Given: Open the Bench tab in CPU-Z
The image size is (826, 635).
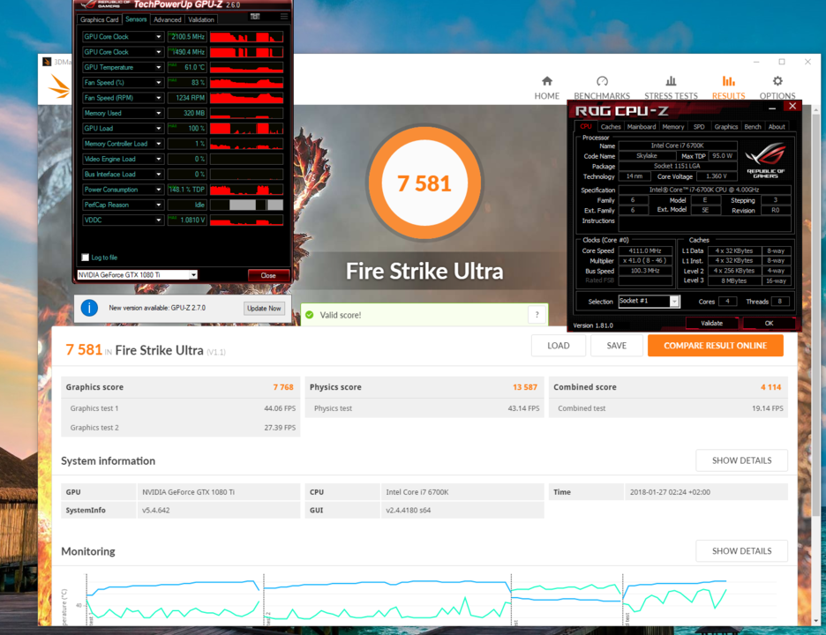Looking at the screenshot, I should (x=752, y=126).
